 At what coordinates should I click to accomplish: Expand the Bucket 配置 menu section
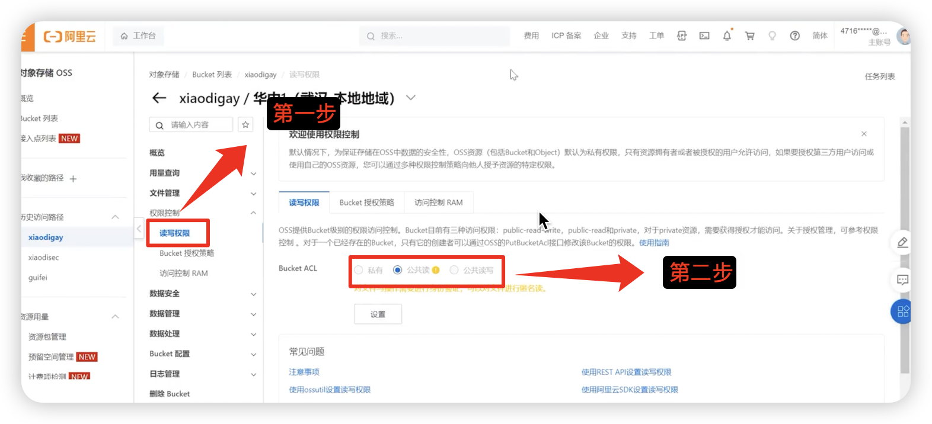coord(253,355)
